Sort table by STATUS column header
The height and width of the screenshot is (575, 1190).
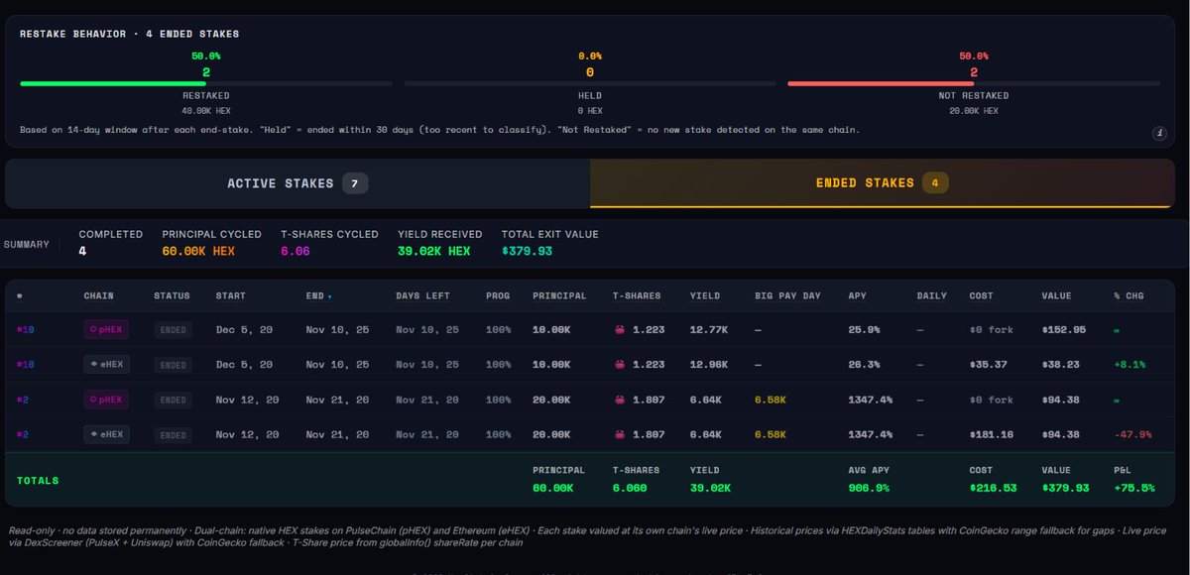pyautogui.click(x=172, y=296)
